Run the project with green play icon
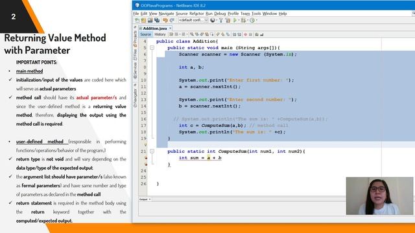The image size is (415, 233). click(x=235, y=20)
